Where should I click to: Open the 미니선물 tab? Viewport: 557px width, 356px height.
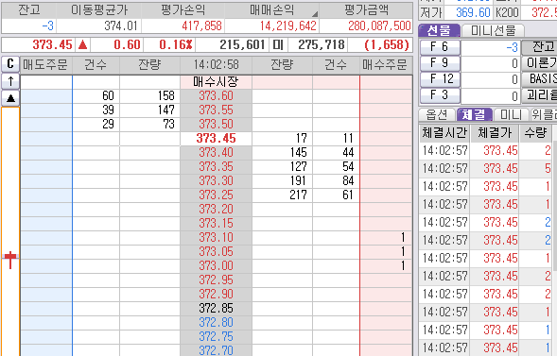click(493, 30)
